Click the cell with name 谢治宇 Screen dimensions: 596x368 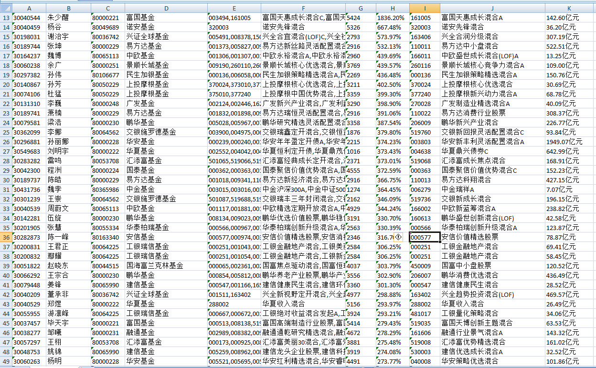(69, 37)
